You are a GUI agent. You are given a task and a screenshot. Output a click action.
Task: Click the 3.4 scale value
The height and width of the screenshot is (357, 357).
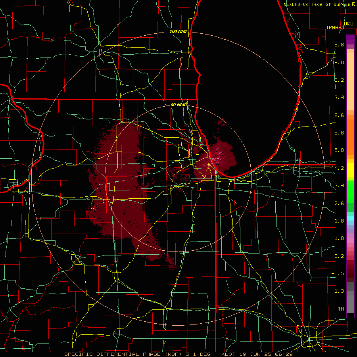tap(339, 186)
